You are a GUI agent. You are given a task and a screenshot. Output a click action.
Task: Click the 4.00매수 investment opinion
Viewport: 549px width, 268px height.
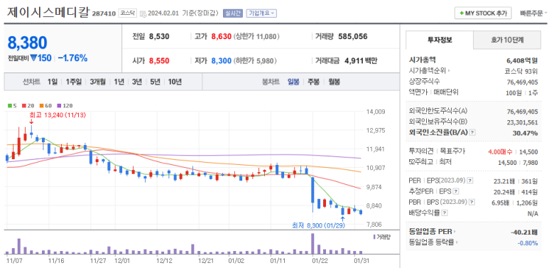[x=500, y=151]
